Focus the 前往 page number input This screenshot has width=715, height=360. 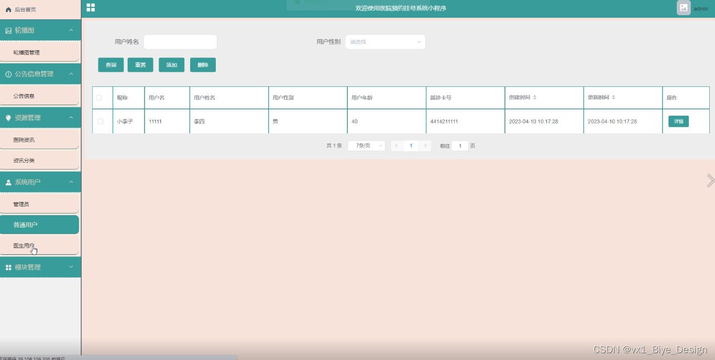460,146
